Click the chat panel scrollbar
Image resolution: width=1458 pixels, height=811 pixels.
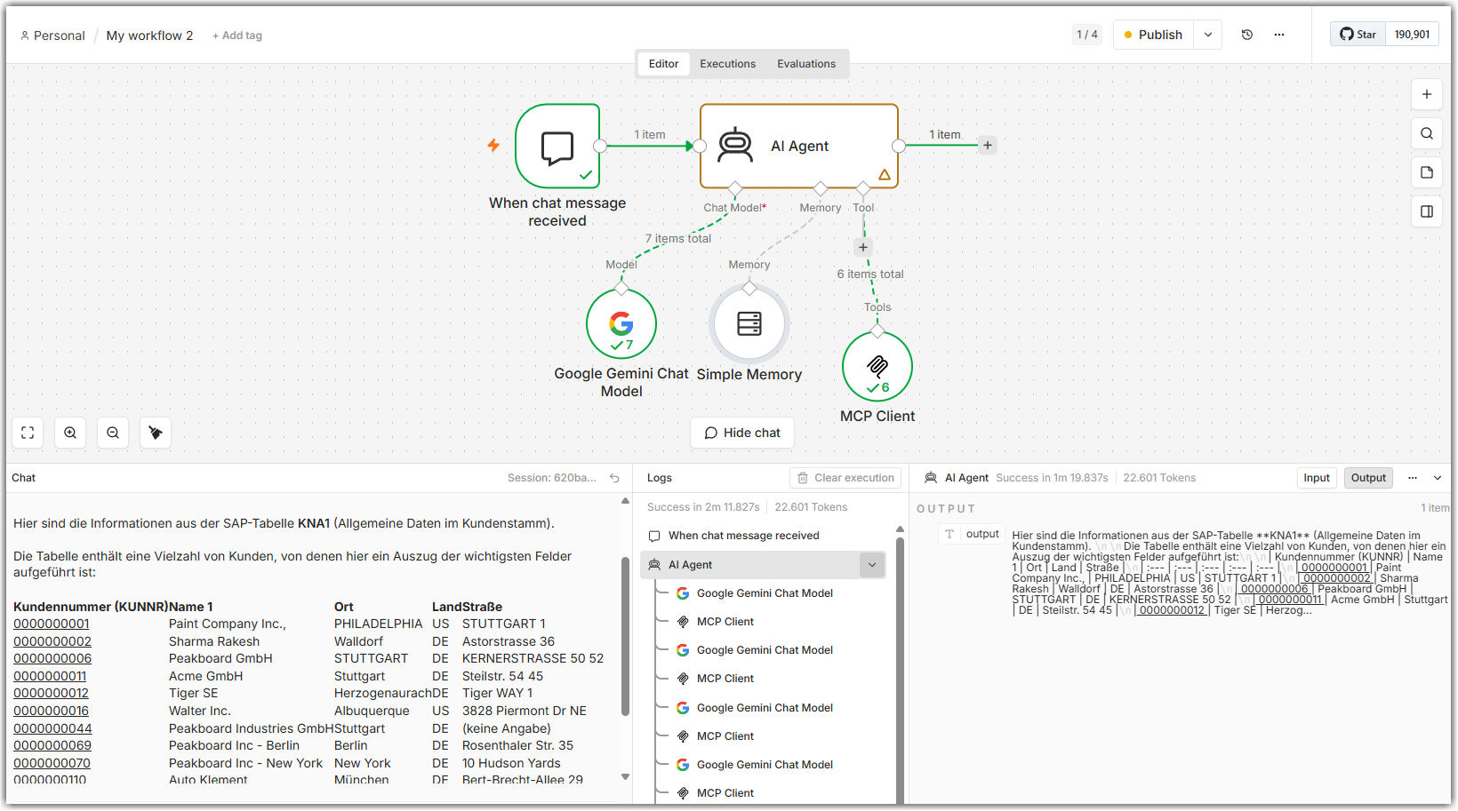625,638
